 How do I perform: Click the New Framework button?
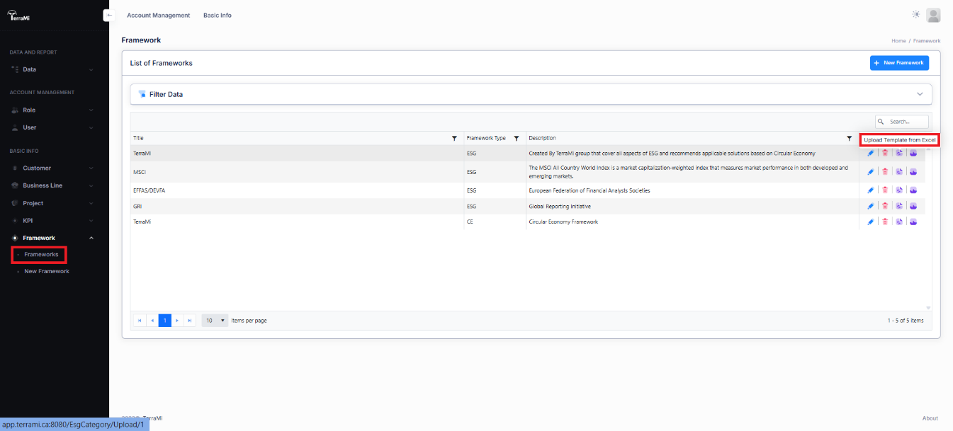click(898, 63)
